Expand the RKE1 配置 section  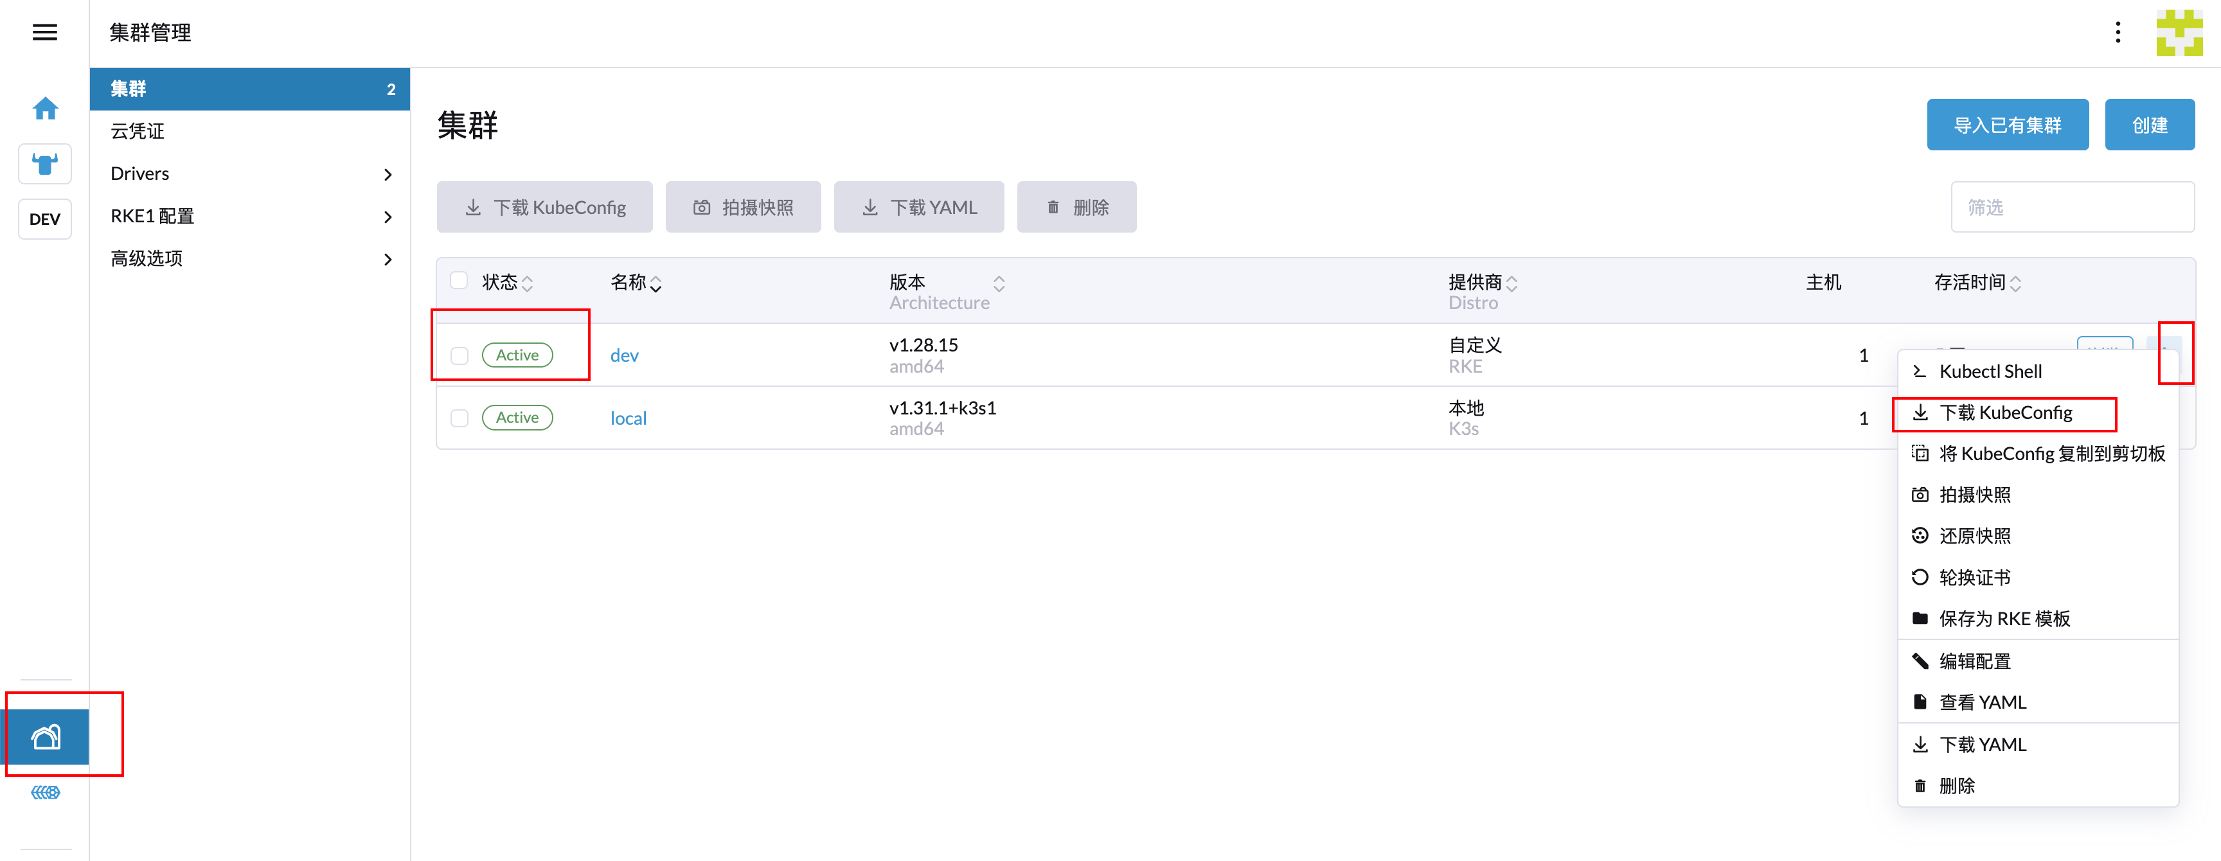[249, 217]
